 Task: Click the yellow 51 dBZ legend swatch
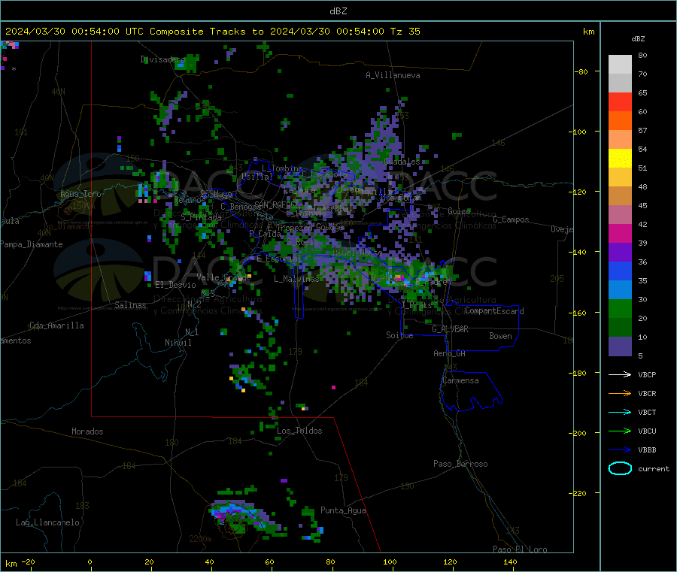tap(620, 159)
